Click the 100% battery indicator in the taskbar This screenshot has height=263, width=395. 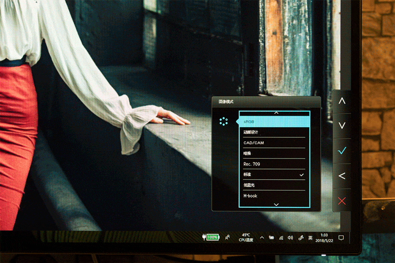(x=211, y=237)
